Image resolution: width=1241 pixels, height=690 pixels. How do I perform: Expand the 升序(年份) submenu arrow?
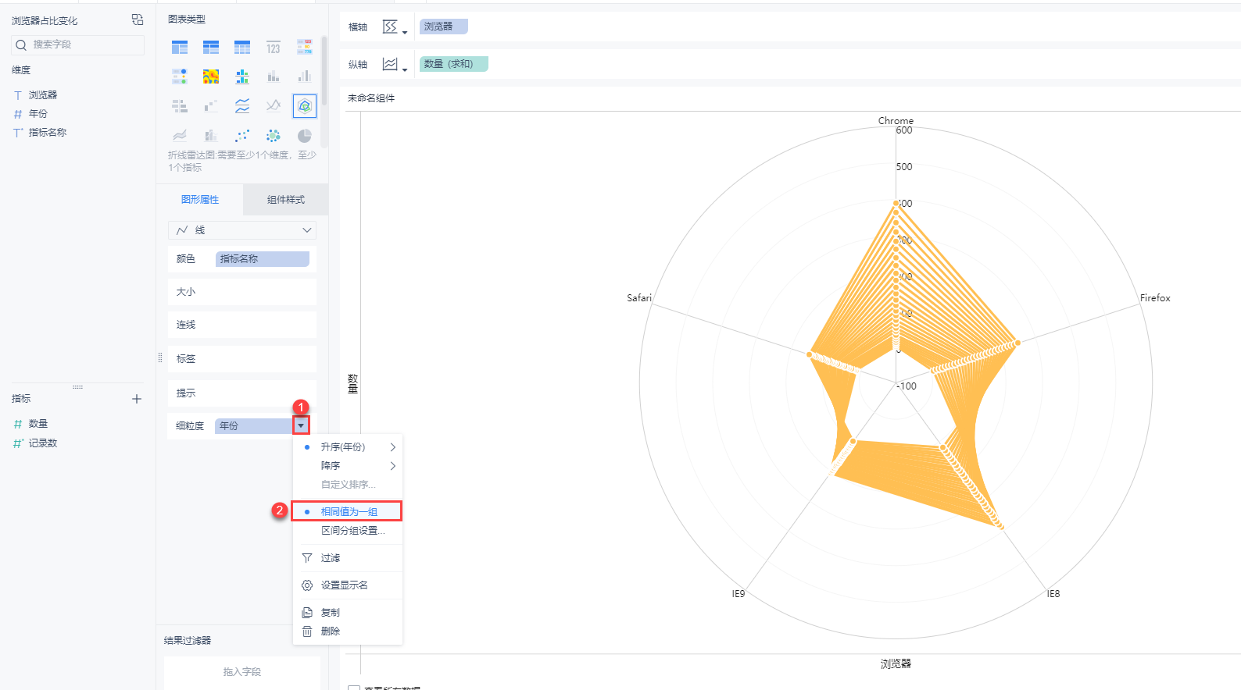click(393, 447)
